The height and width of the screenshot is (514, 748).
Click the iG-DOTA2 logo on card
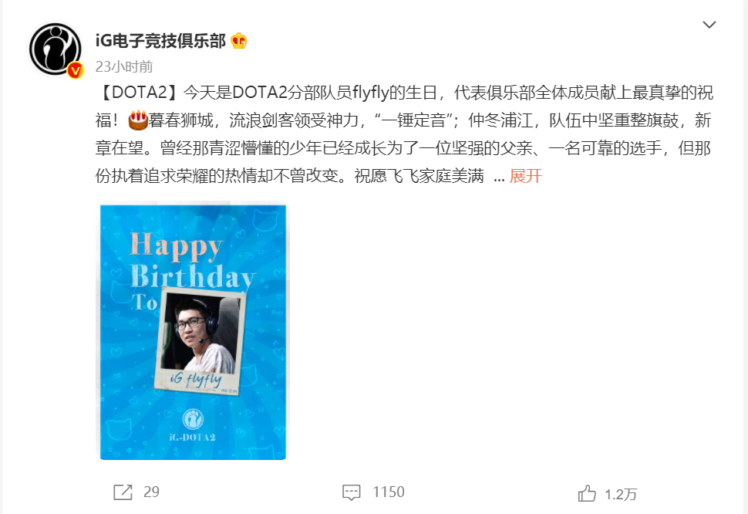click(x=193, y=424)
